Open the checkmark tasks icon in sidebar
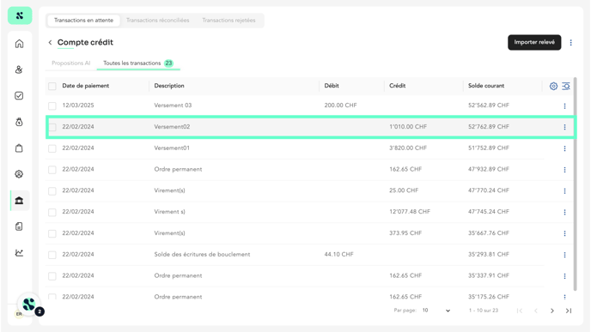The image size is (591, 332). (19, 95)
